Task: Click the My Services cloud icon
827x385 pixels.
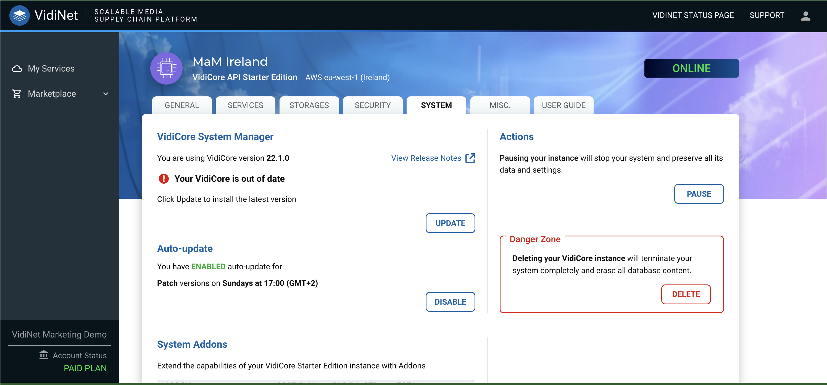Action: (x=17, y=69)
